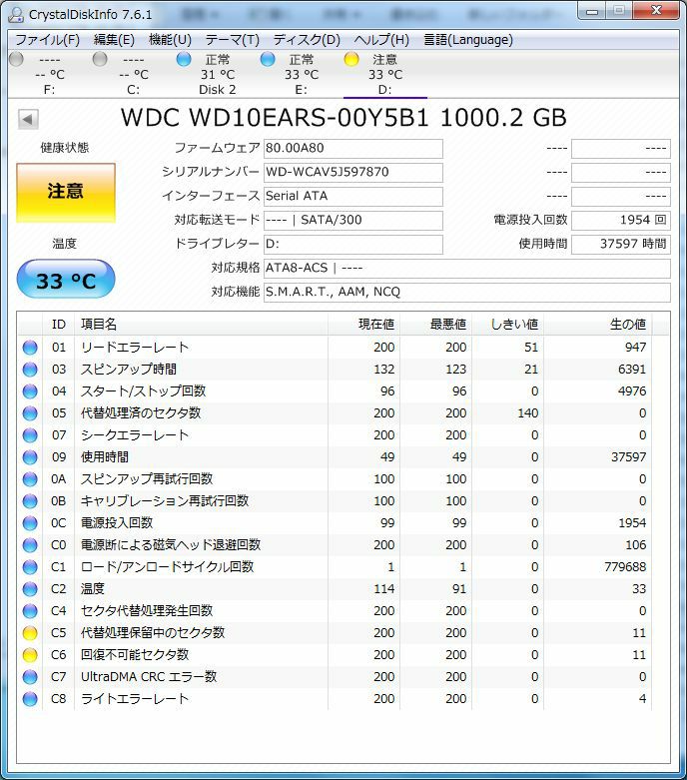Click the 項目名 column header

click(x=202, y=325)
